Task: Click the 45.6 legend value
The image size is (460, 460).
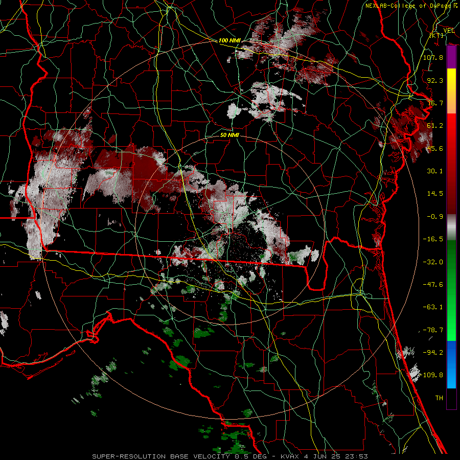Action: (435, 148)
